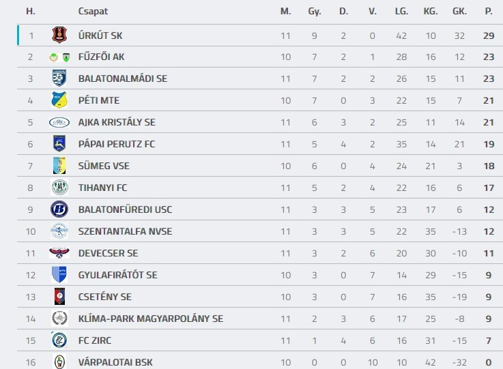Open Szentantalfa NVSE team link
The image size is (503, 369).
click(125, 231)
